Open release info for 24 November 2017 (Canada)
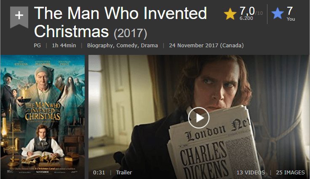 [206, 46]
